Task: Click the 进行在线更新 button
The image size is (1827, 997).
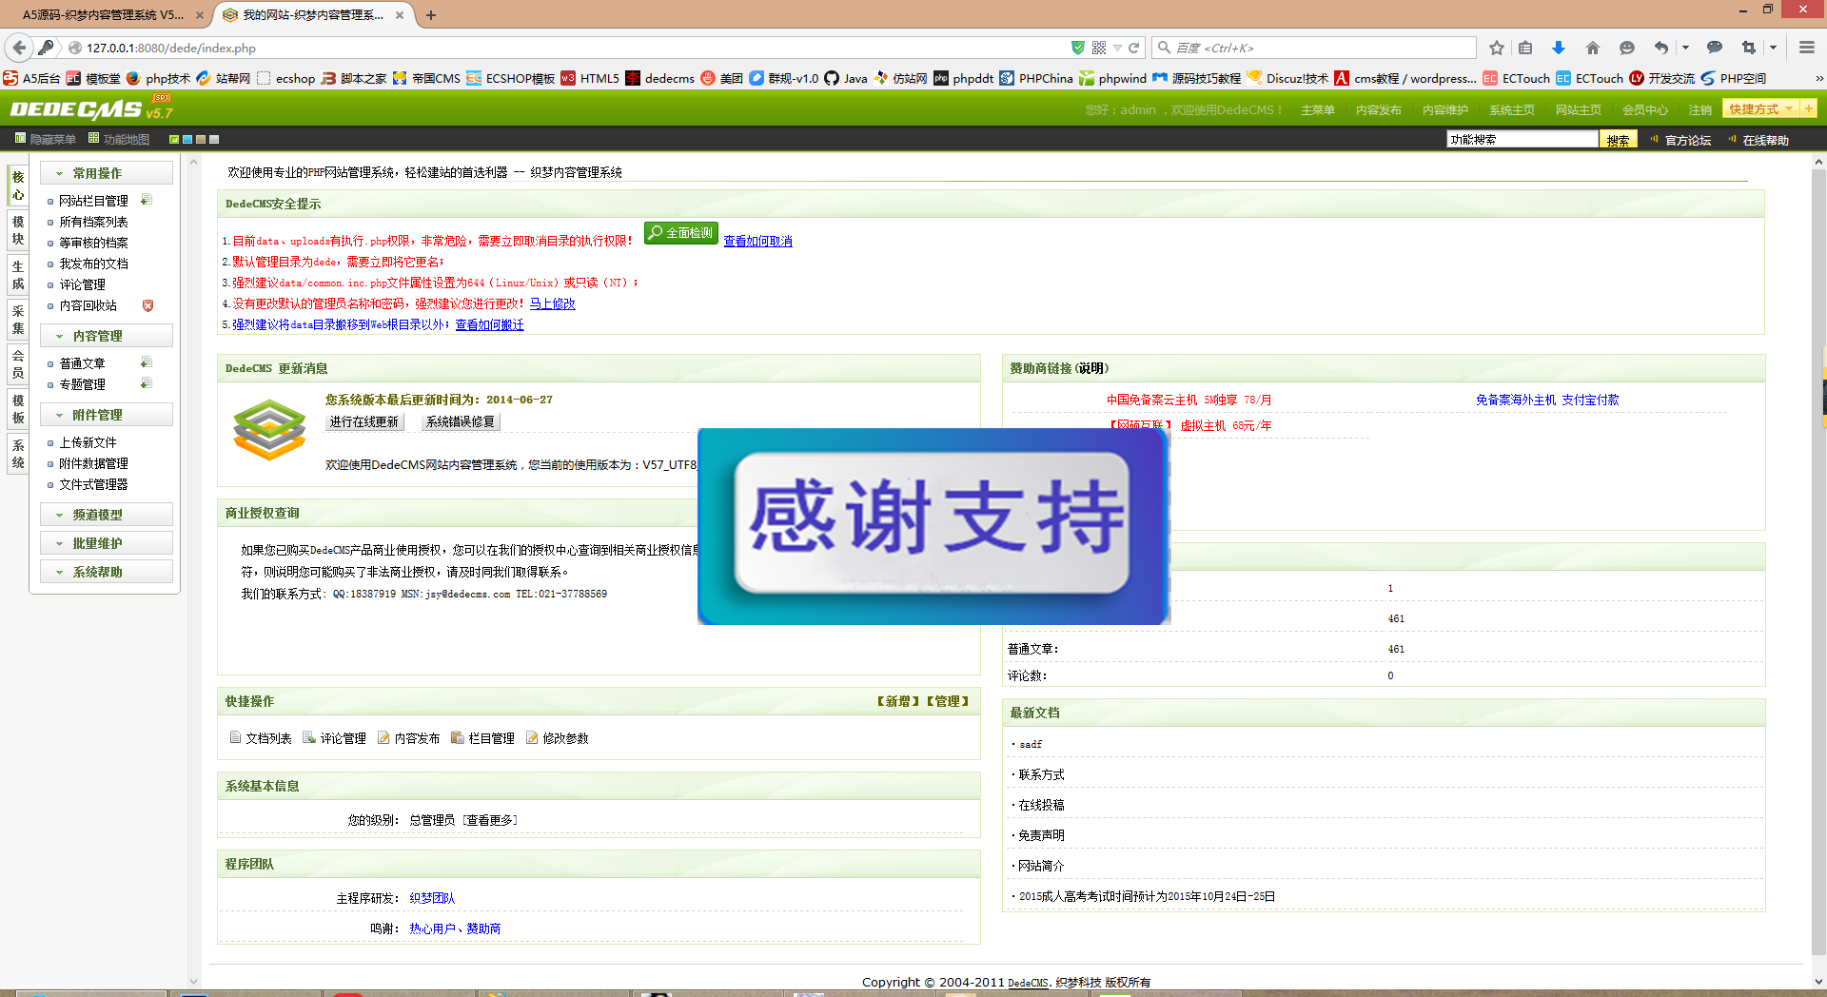Action: (364, 421)
